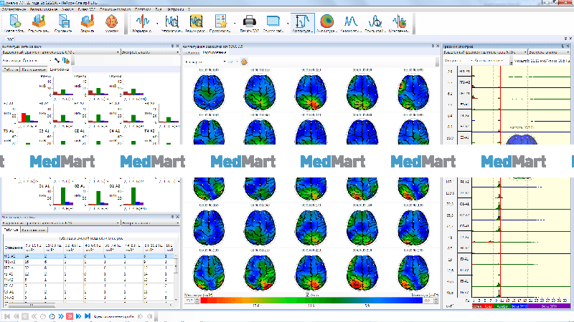The image size is (574, 322).
Task: Open the third menu bar item Analysis
Action: click(67, 9)
